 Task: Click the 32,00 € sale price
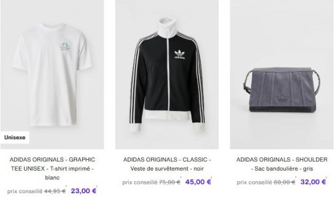tap(313, 182)
